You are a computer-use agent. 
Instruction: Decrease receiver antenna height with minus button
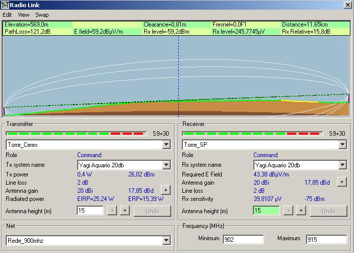(288, 211)
